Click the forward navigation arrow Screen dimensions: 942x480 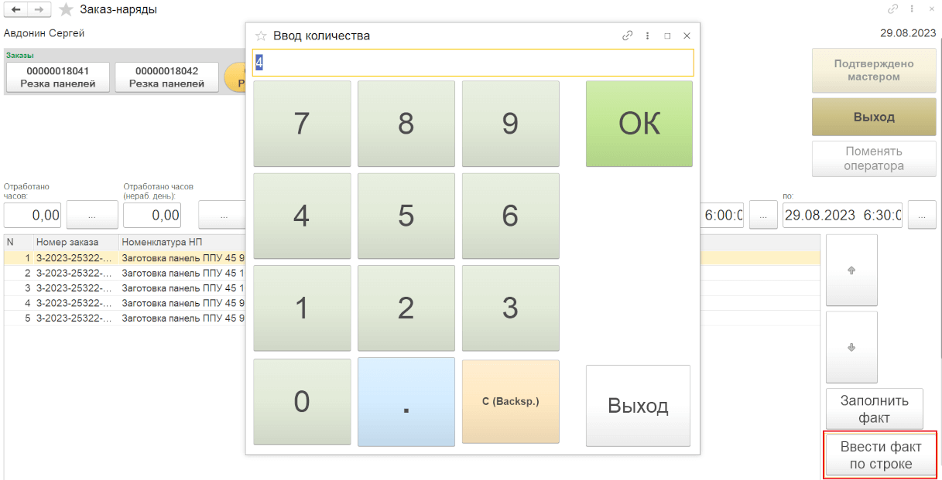tap(39, 9)
